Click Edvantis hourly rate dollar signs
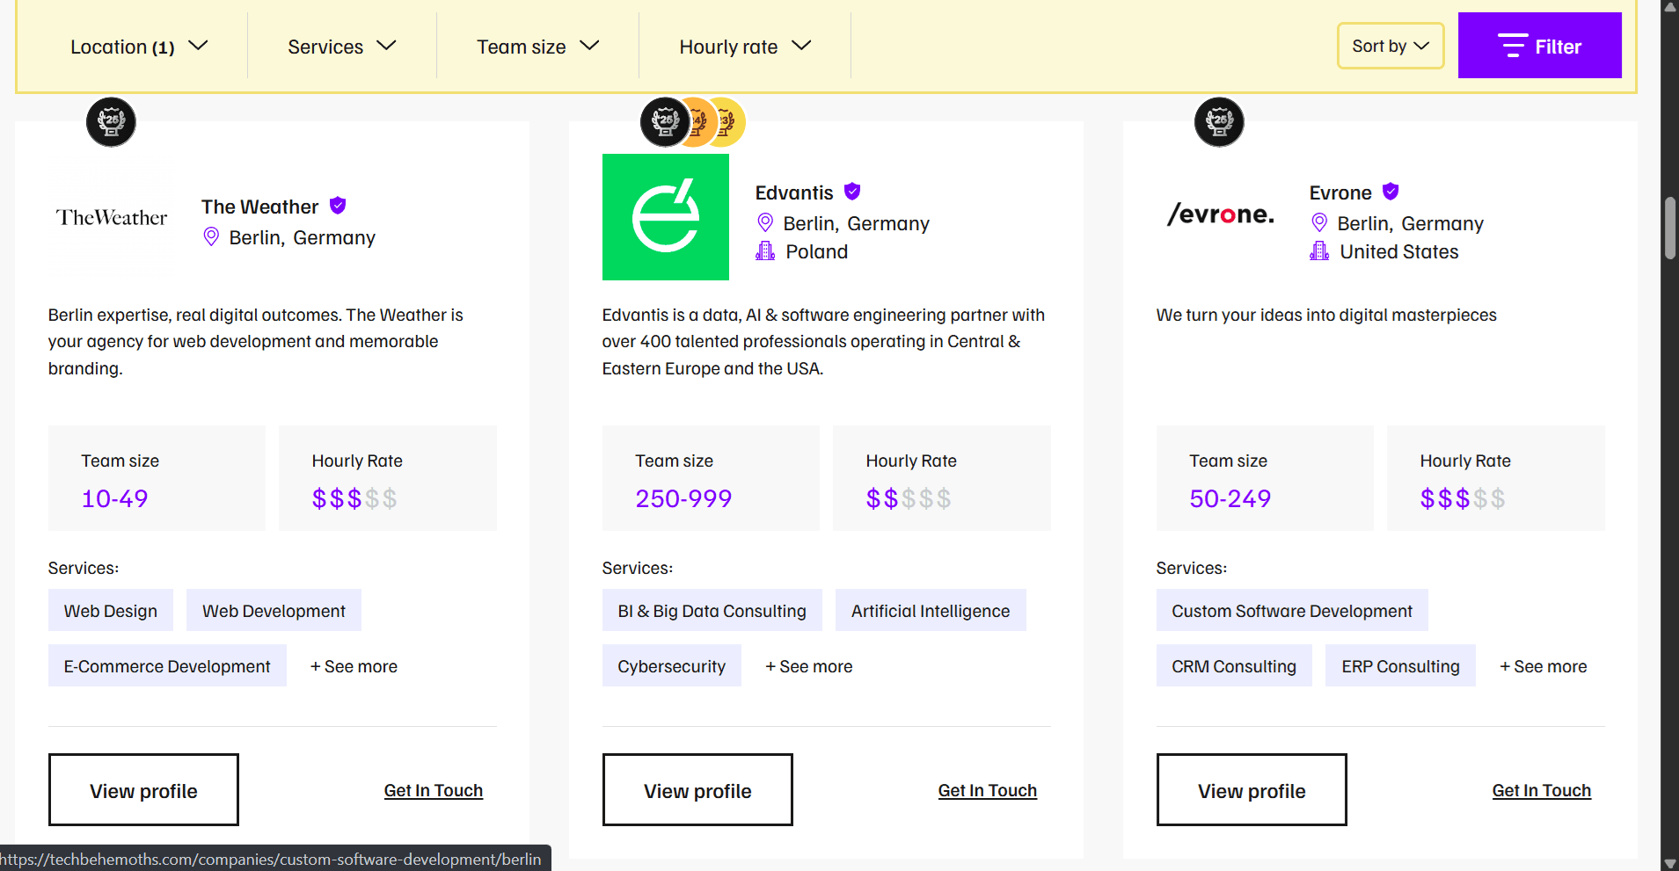 [909, 498]
